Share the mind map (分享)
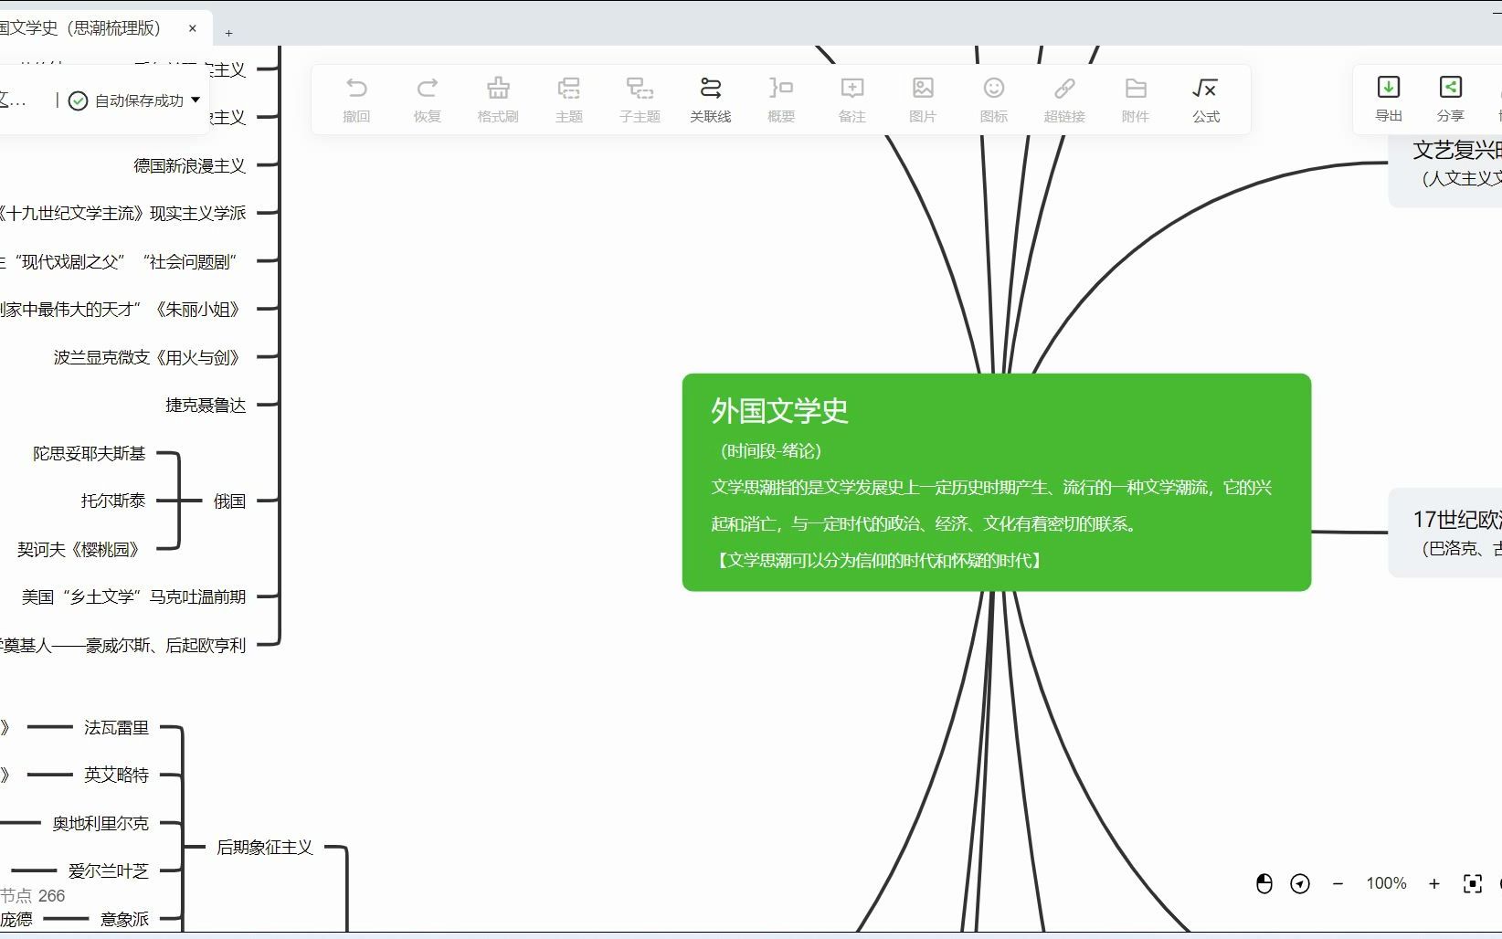Viewport: 1502px width, 939px height. (x=1450, y=99)
